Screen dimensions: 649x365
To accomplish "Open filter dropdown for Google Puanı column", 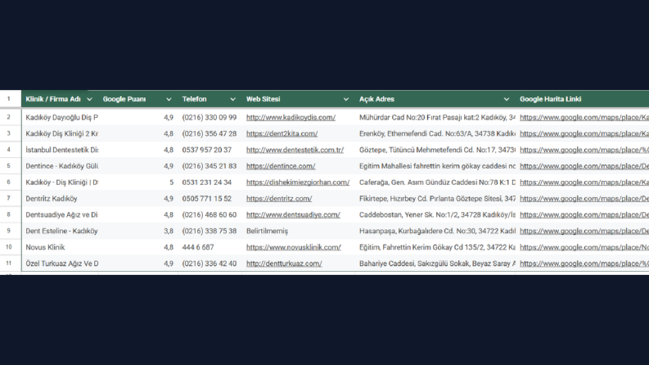I will pos(169,99).
